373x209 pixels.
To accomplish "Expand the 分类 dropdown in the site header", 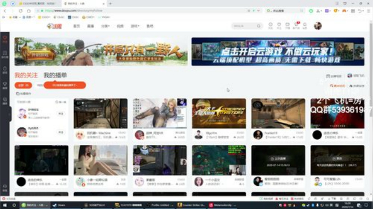I will coord(105,26).
